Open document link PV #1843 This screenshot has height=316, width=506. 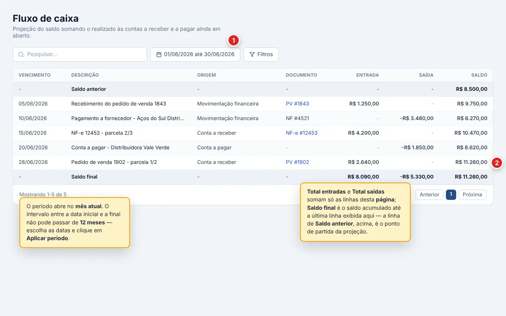tap(297, 104)
